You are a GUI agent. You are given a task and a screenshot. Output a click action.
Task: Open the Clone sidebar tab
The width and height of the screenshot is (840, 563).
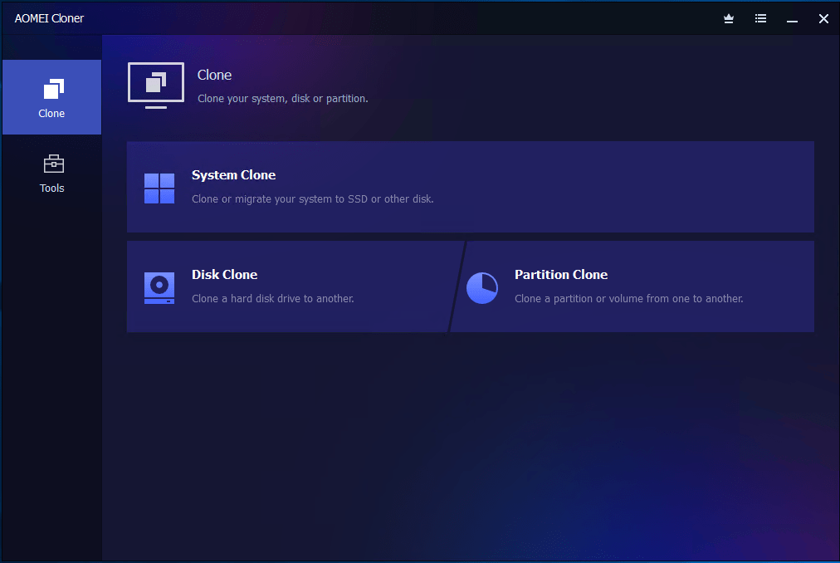point(51,97)
